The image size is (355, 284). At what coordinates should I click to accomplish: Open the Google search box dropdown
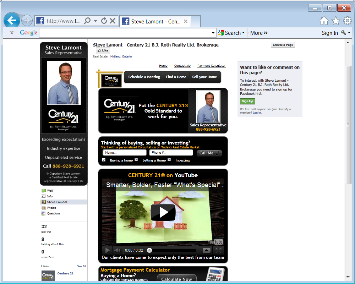213,33
